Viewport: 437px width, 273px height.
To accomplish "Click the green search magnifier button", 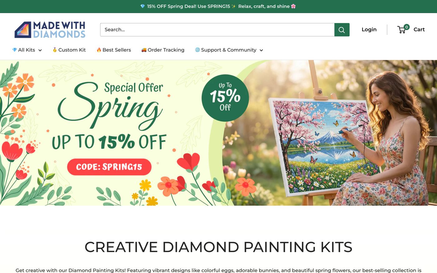I will (x=342, y=30).
